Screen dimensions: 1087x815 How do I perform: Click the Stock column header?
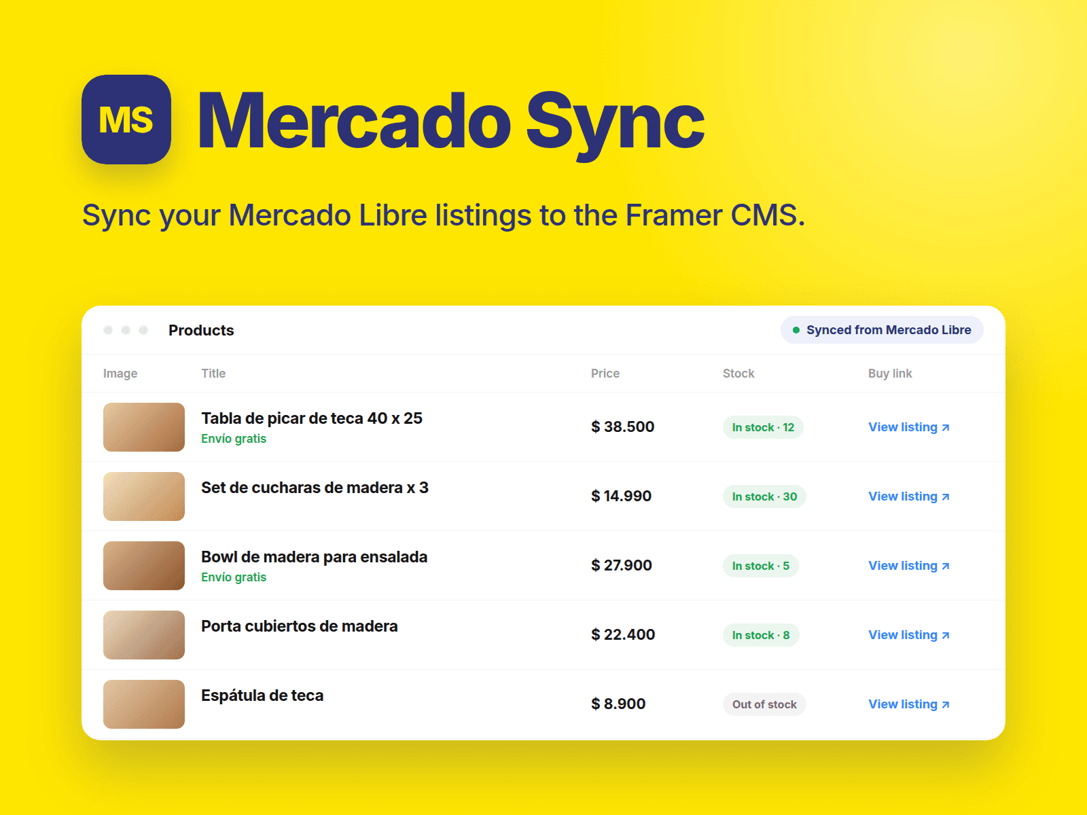tap(738, 374)
